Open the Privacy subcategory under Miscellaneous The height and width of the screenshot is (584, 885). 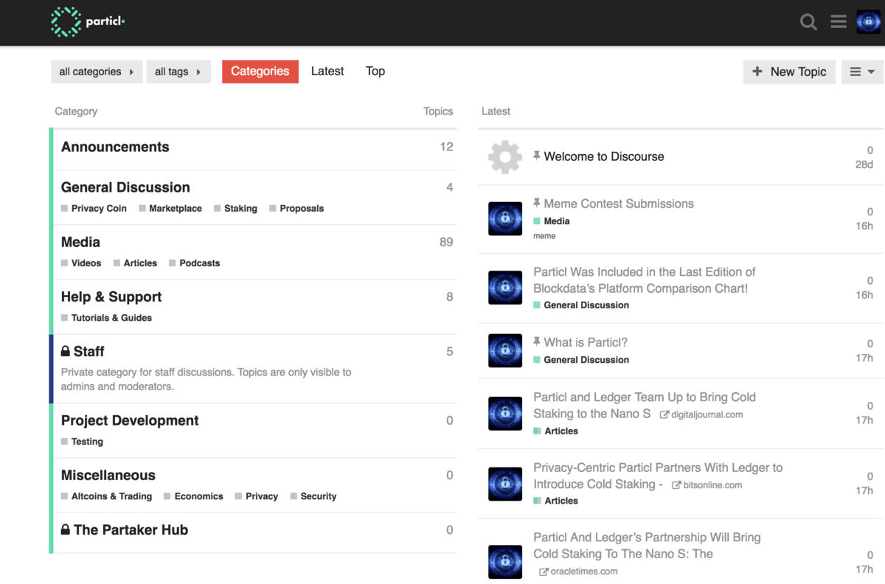point(257,496)
